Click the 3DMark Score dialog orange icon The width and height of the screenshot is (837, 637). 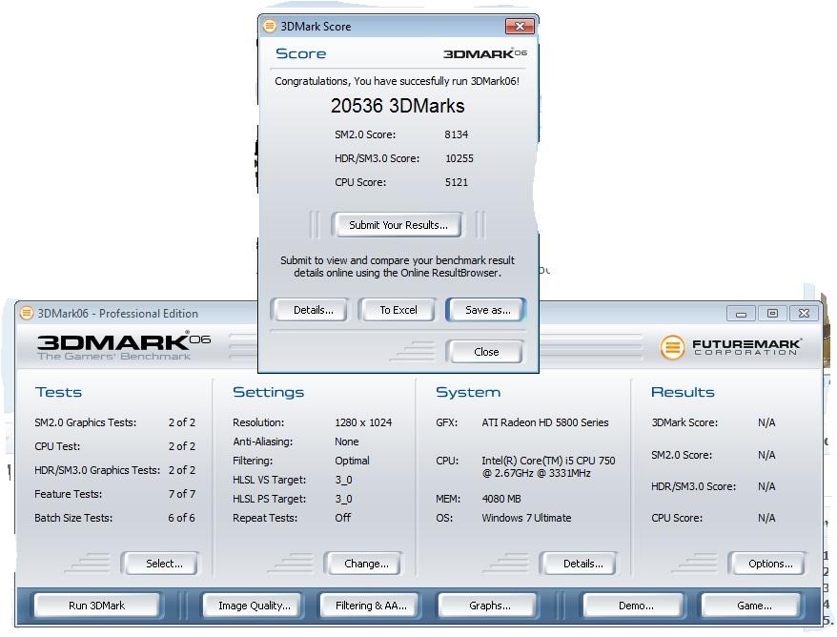click(x=270, y=26)
